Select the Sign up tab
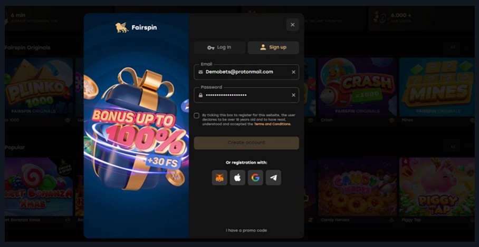Image resolution: width=479 pixels, height=247 pixels. (273, 47)
